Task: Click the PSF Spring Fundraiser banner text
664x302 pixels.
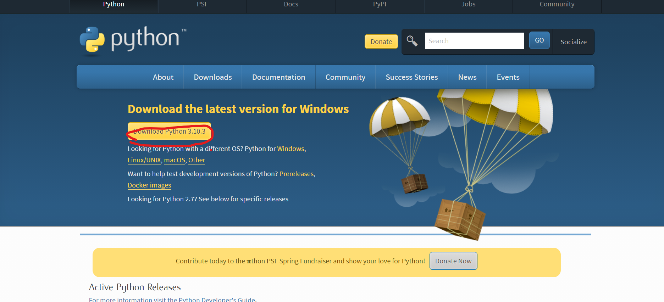Action: click(x=300, y=261)
